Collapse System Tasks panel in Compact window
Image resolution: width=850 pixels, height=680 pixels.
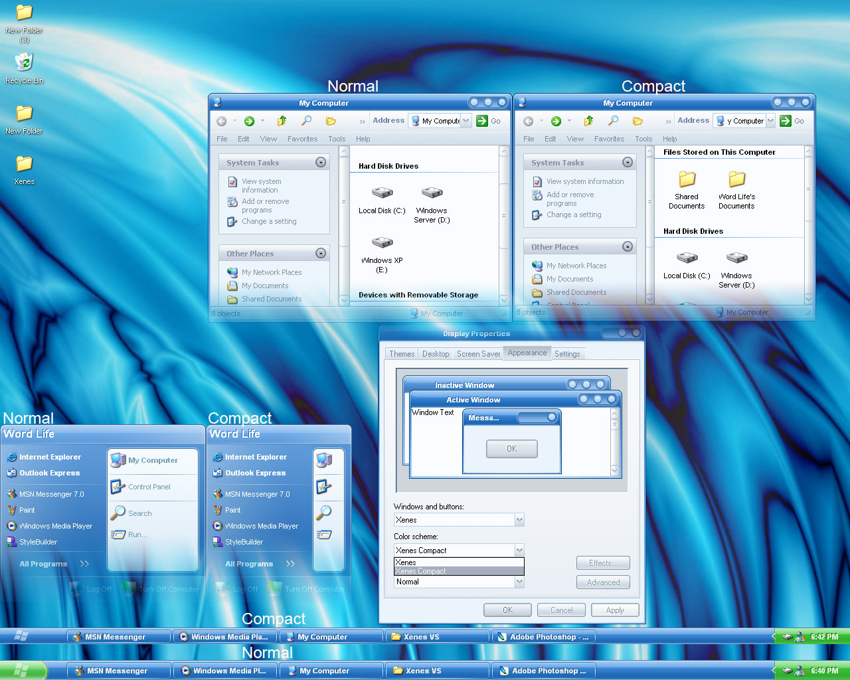628,162
